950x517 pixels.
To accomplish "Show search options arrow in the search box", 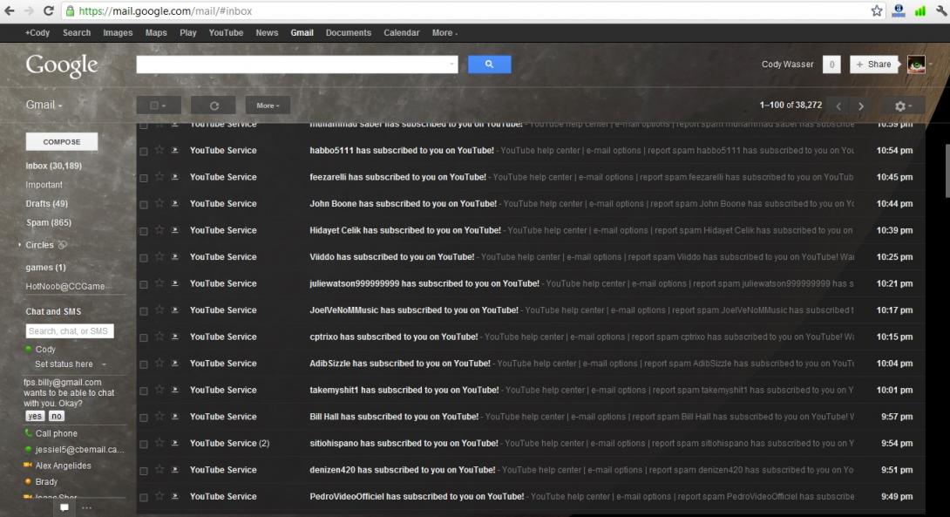I will 451,65.
